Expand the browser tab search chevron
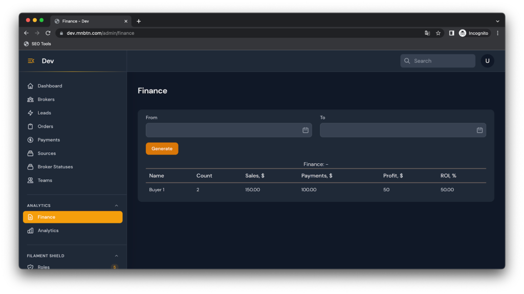This screenshot has width=524, height=294. click(497, 21)
